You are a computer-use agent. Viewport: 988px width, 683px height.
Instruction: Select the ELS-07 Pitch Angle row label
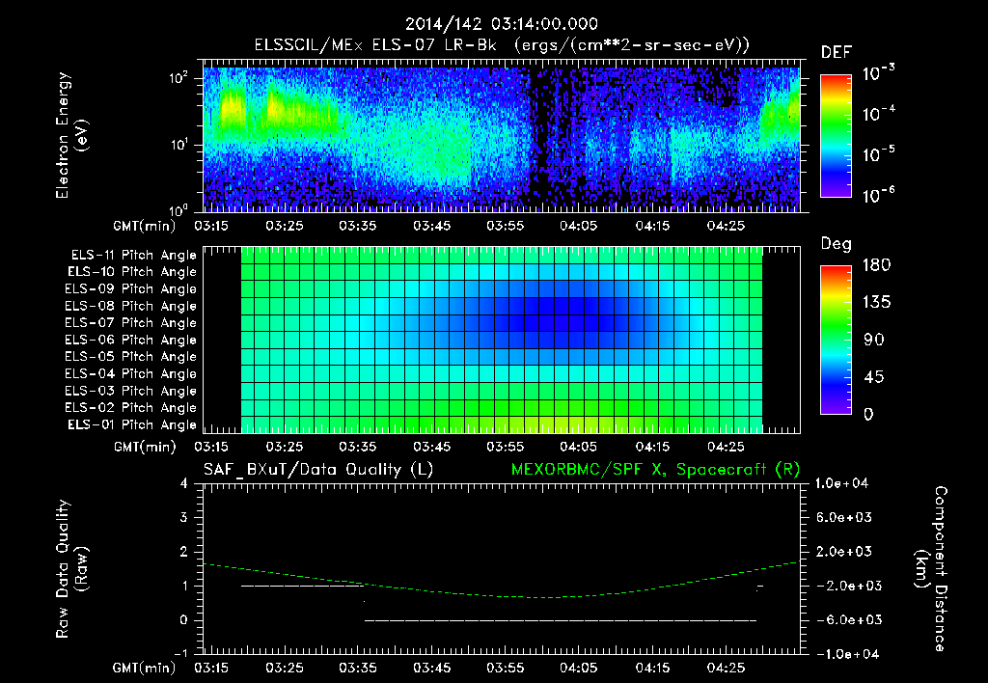pos(130,322)
